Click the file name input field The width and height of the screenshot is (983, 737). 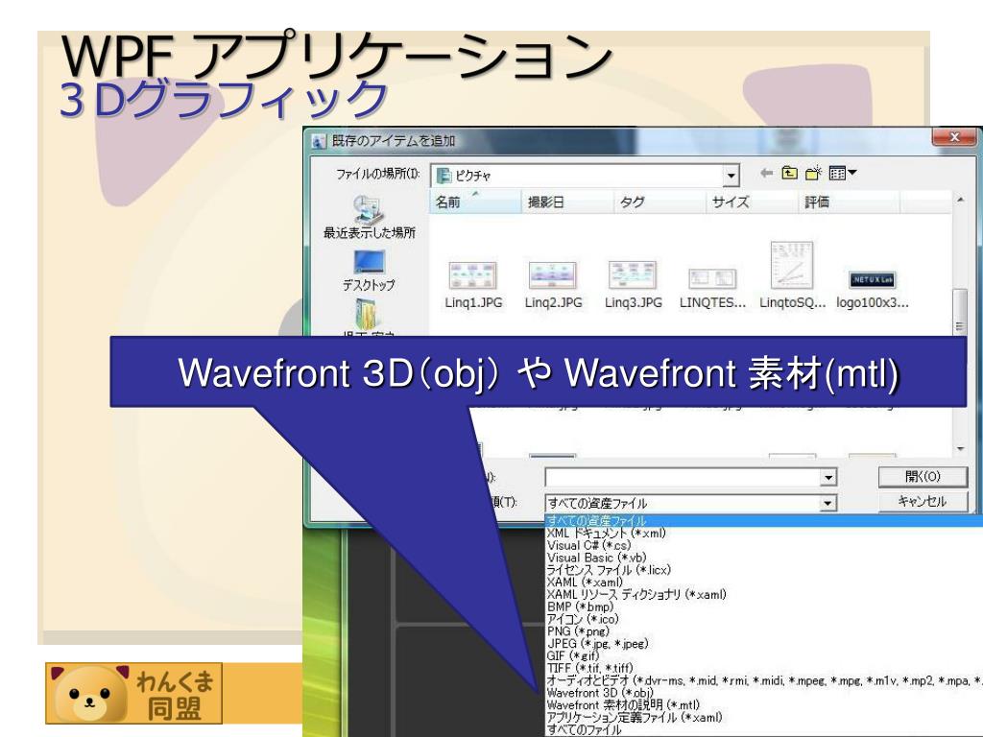click(x=683, y=478)
